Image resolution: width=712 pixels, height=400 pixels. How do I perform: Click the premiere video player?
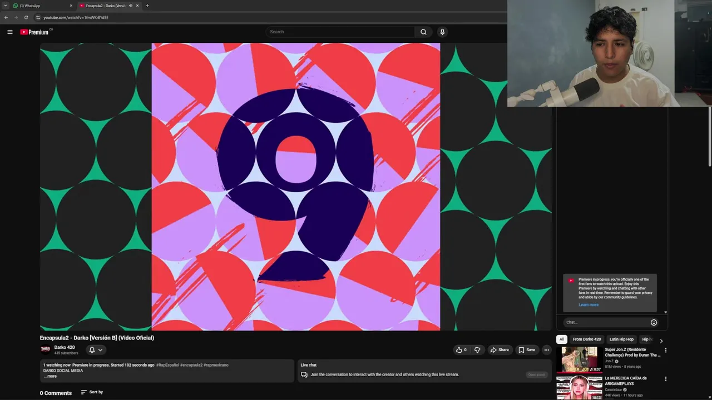(295, 187)
